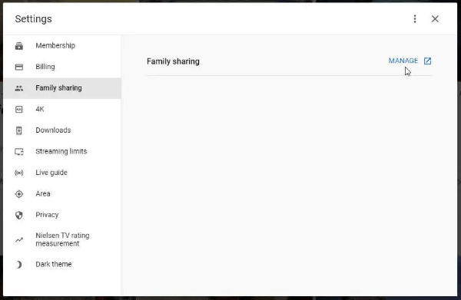Open the Membership settings section
Image resolution: width=461 pixels, height=300 pixels.
(x=62, y=46)
